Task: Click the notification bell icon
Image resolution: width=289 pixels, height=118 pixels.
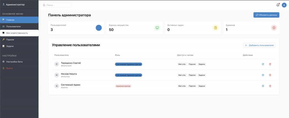Action: point(278,5)
